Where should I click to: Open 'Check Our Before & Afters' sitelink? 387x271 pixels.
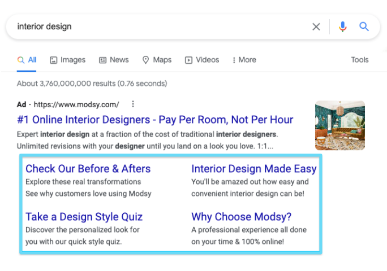(88, 169)
